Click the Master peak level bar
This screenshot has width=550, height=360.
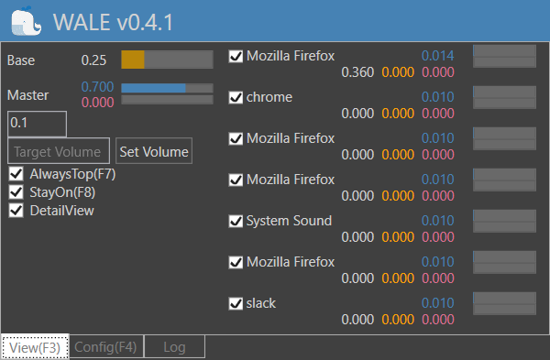coord(167,100)
